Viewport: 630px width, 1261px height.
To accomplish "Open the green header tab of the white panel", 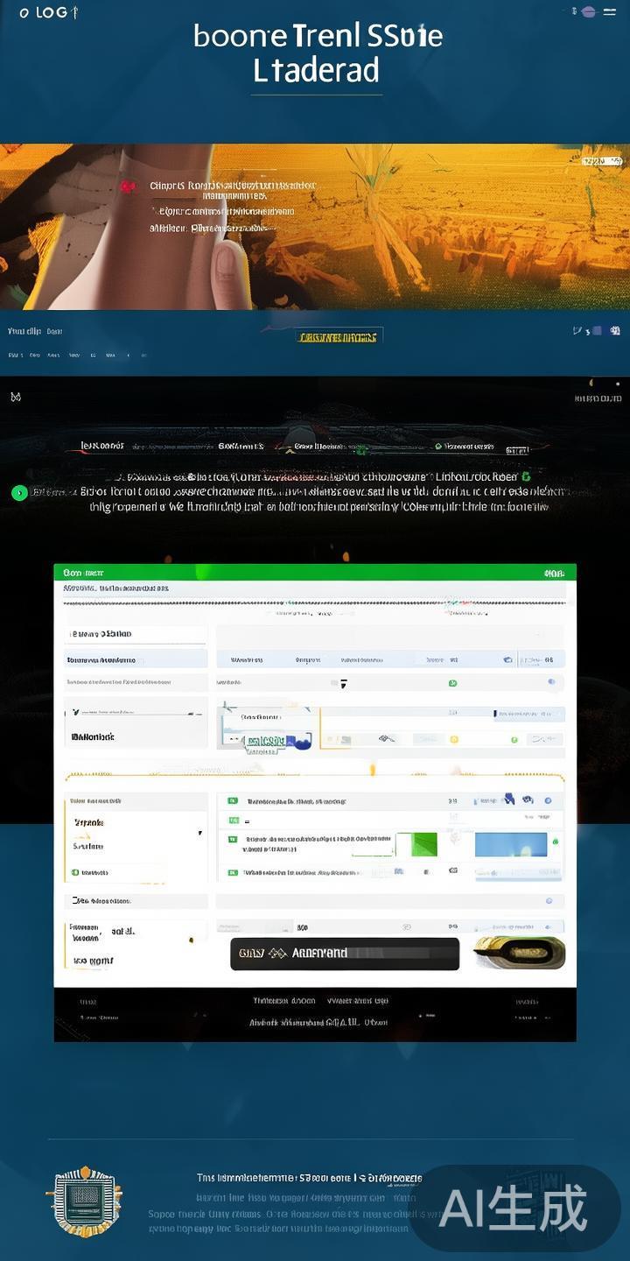I will (83, 573).
